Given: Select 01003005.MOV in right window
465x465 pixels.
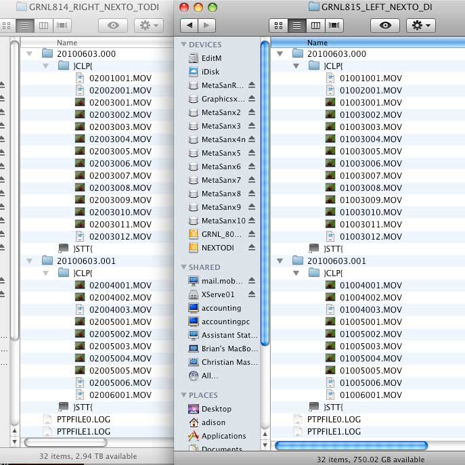Looking at the screenshot, I should point(370,152).
